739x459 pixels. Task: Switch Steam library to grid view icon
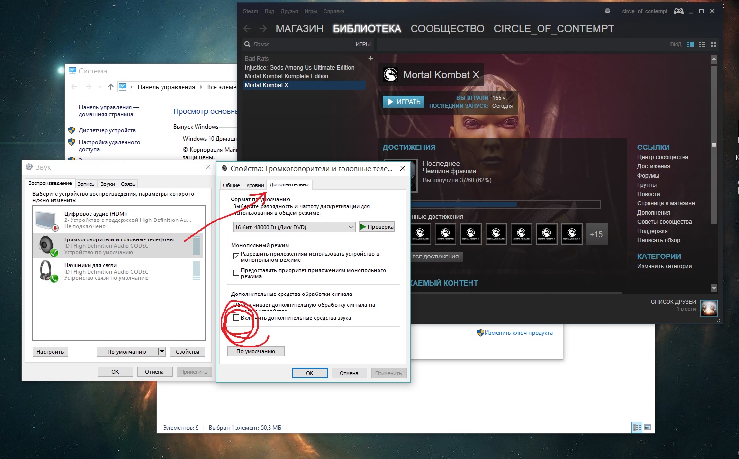(x=714, y=44)
